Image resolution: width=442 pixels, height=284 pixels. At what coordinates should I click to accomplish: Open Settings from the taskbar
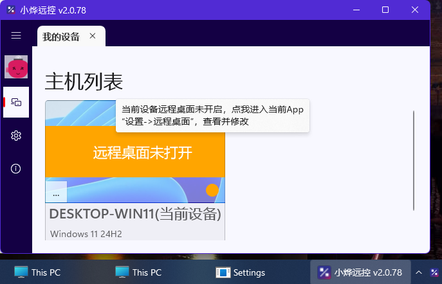pos(241,272)
